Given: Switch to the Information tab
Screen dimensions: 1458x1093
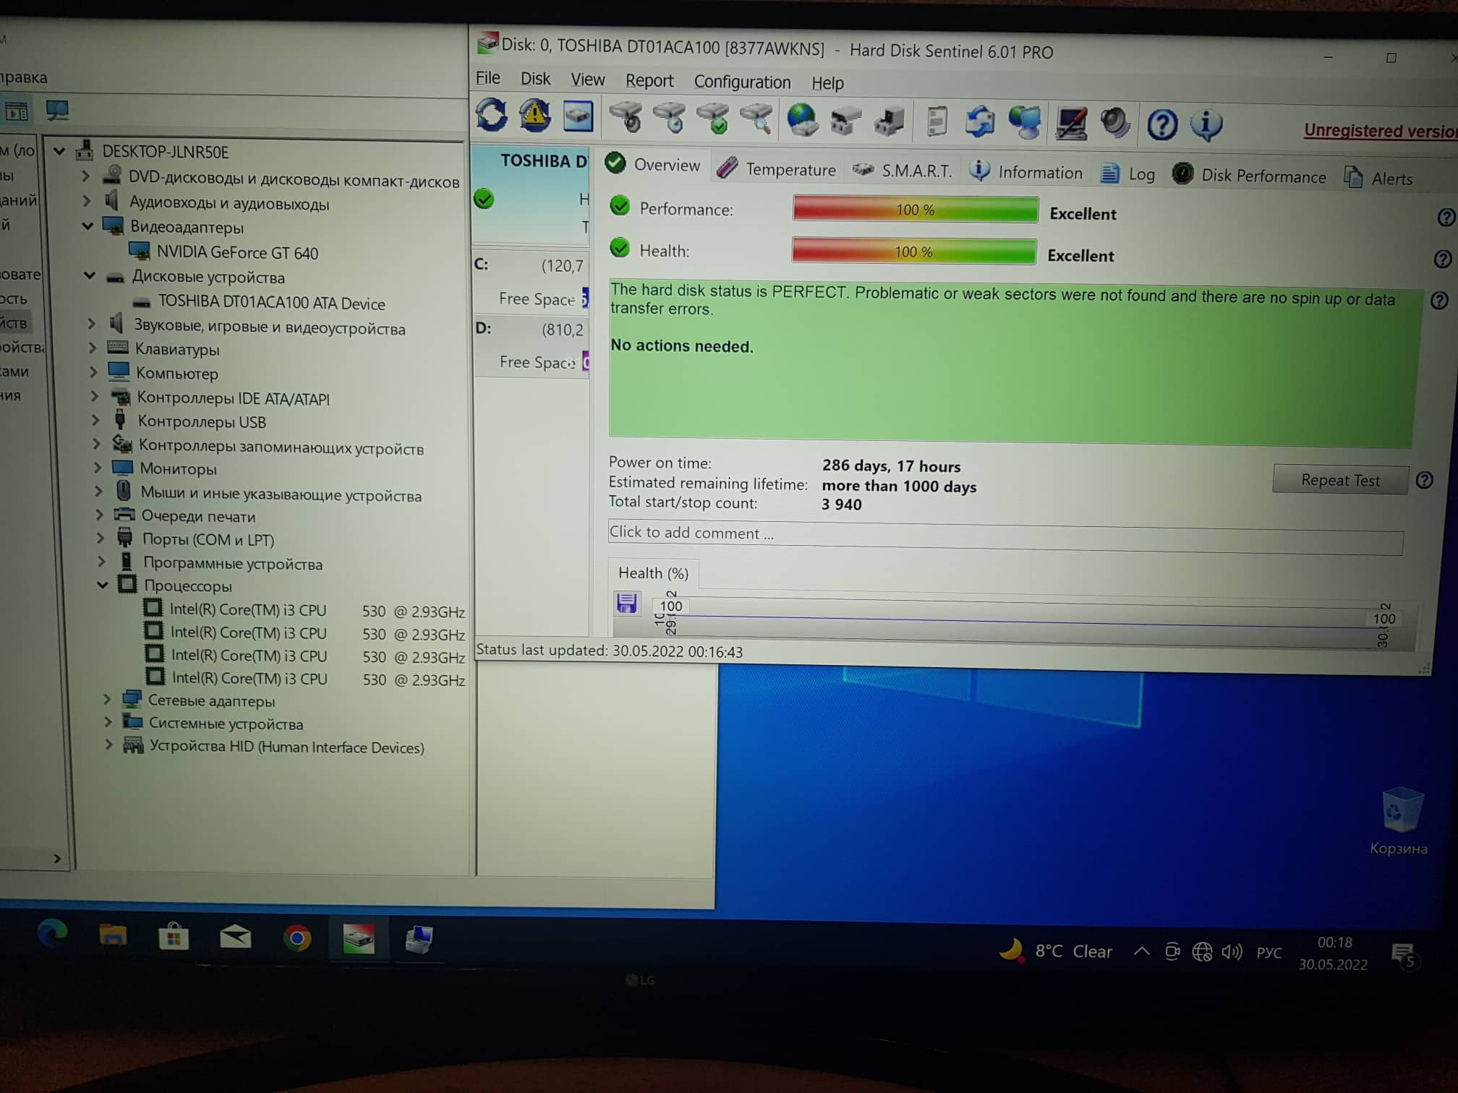Looking at the screenshot, I should point(1026,172).
